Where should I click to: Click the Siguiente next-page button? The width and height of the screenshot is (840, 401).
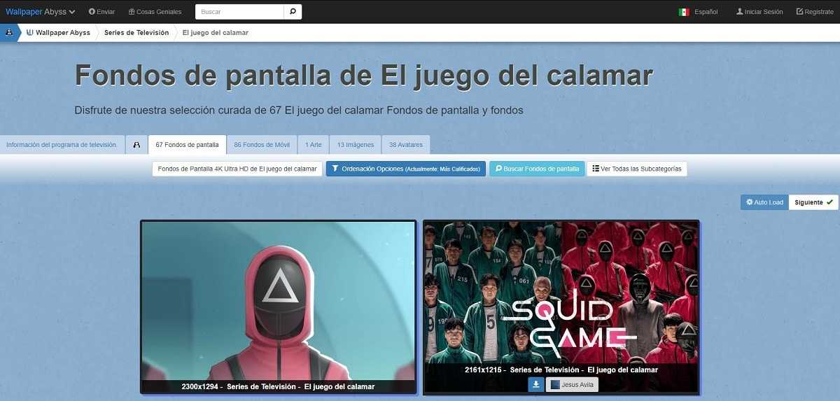(x=813, y=202)
